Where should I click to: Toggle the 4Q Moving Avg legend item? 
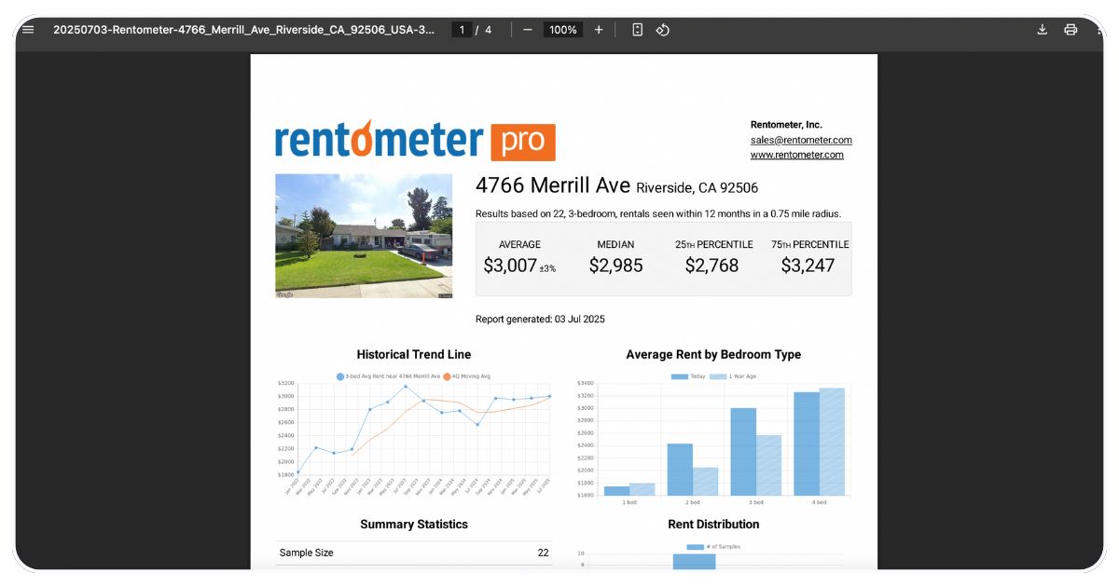point(466,376)
